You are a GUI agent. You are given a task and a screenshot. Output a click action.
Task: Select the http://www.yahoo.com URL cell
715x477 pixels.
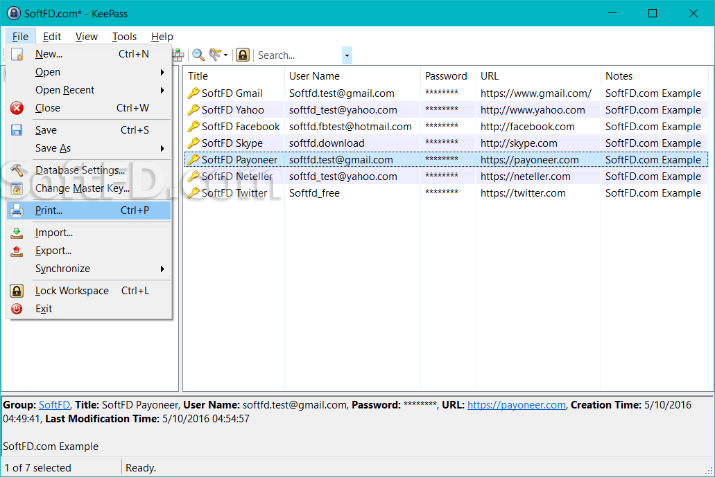[x=533, y=110]
